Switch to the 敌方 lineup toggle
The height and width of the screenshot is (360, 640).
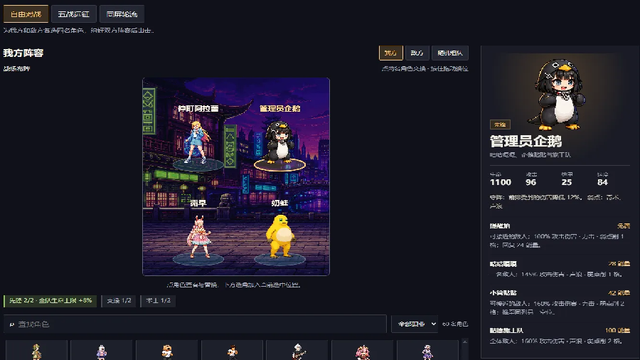[x=417, y=53]
